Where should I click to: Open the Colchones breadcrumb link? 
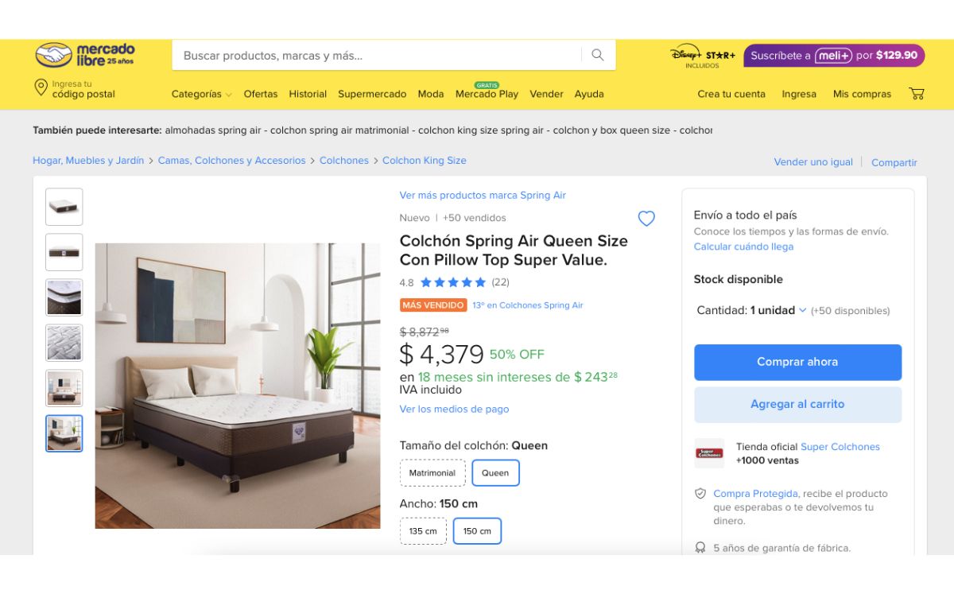click(x=344, y=161)
